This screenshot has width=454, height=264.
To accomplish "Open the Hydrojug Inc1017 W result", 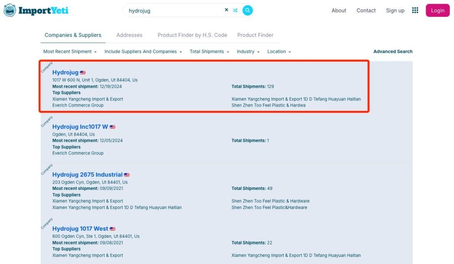I will click(80, 127).
